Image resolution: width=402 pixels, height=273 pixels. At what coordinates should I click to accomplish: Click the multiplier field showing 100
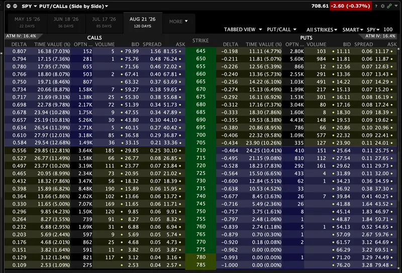(387, 30)
